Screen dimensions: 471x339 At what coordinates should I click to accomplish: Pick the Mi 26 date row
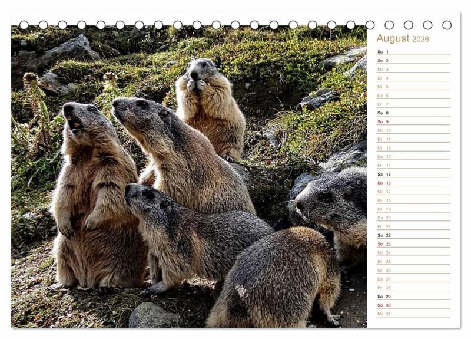click(x=413, y=270)
